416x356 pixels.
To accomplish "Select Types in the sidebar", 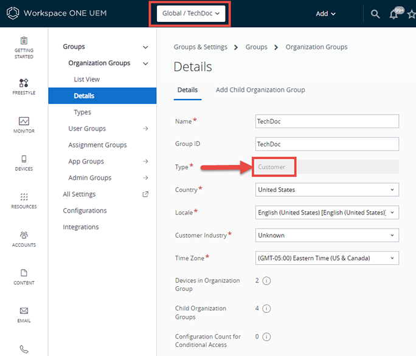I will point(82,112).
